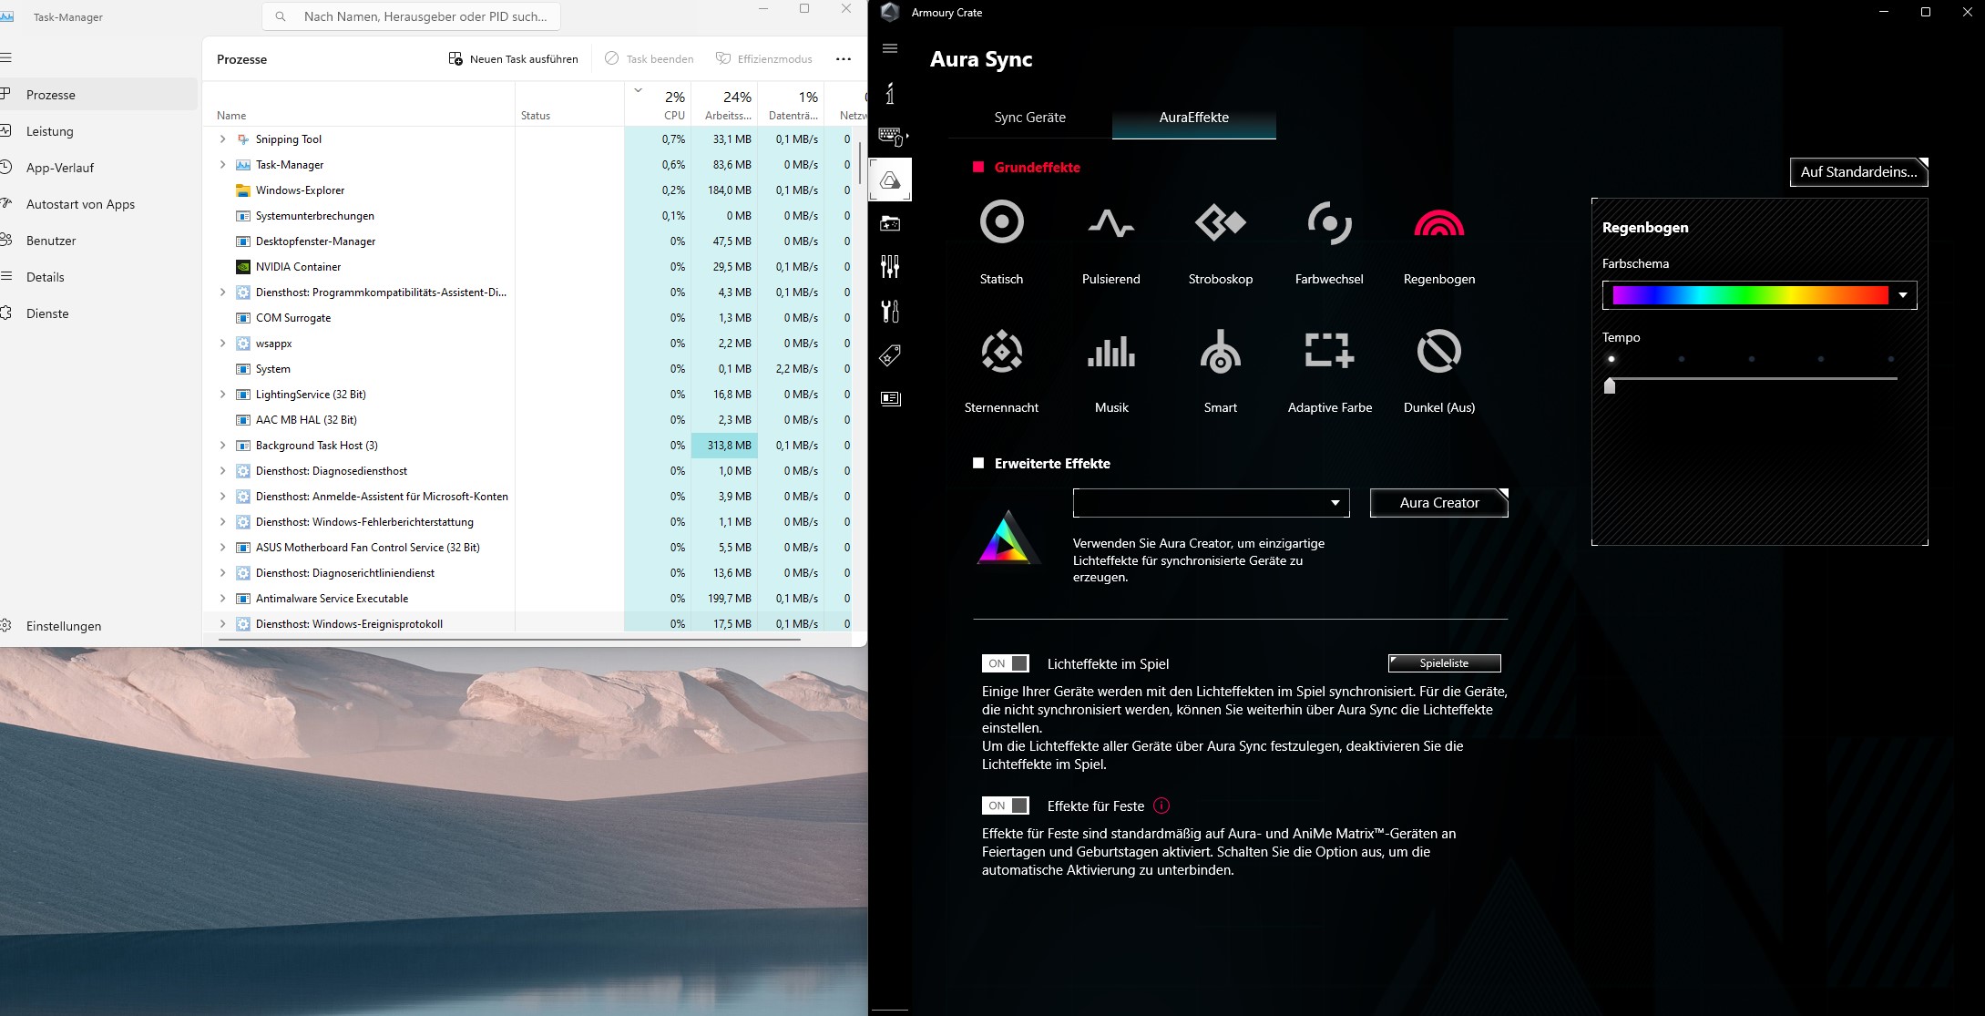Image resolution: width=1985 pixels, height=1016 pixels.
Task: Turn lights off with Dunkel (Aus) icon
Action: pyautogui.click(x=1438, y=352)
